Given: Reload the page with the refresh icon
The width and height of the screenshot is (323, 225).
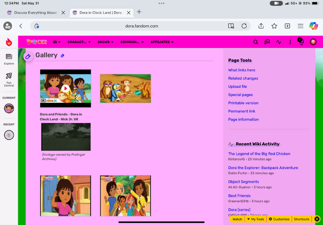Looking at the screenshot, I should [244, 26].
